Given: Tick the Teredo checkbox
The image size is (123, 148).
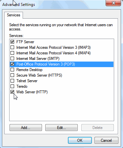Looking at the screenshot, I should (12, 86).
